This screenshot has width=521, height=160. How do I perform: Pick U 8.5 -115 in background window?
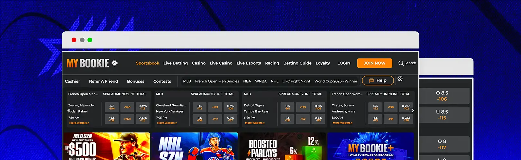coord(445,115)
